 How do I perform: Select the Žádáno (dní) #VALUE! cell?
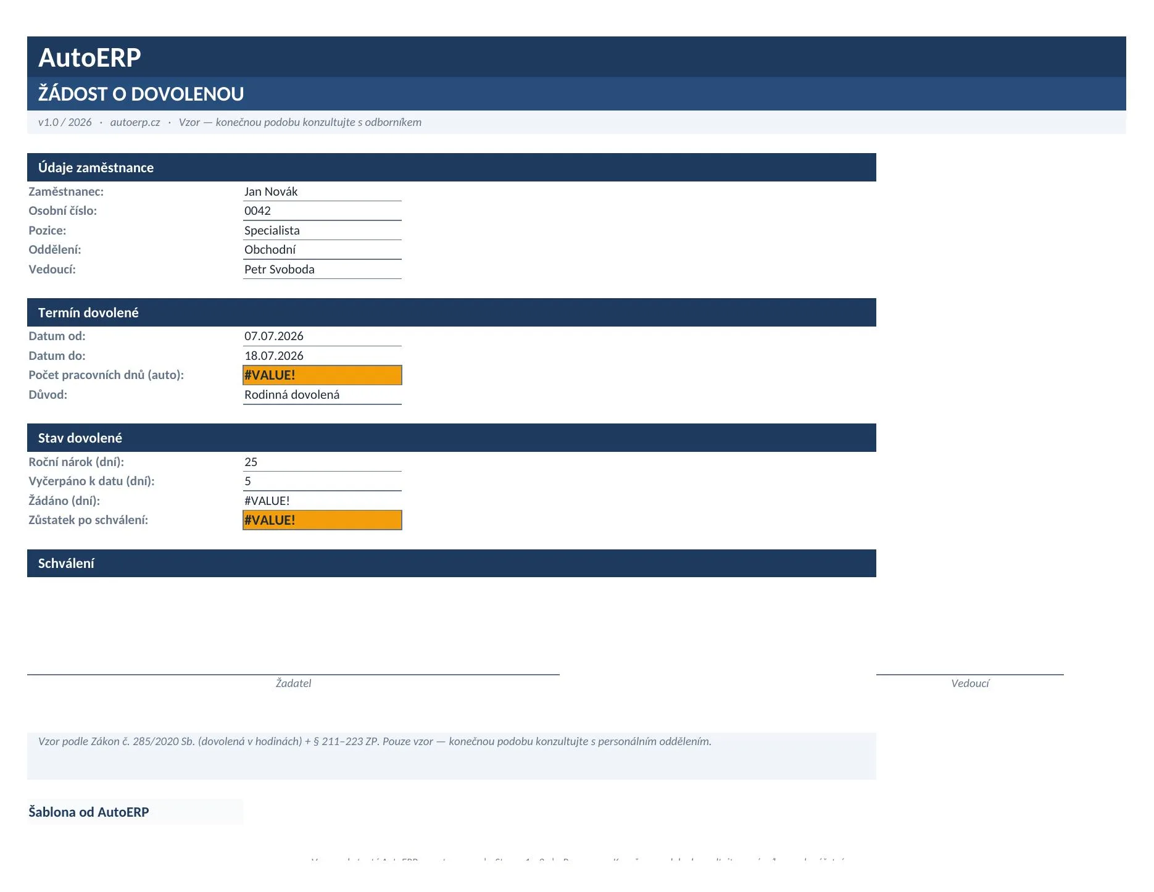pos(322,501)
